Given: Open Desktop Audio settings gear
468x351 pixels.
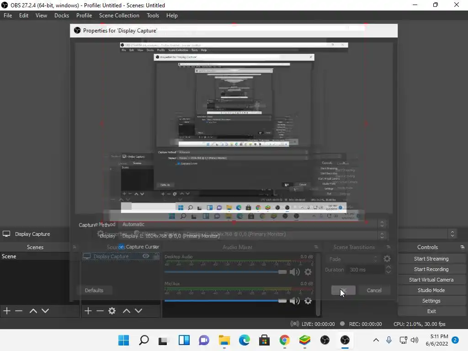Looking at the screenshot, I should (x=308, y=272).
